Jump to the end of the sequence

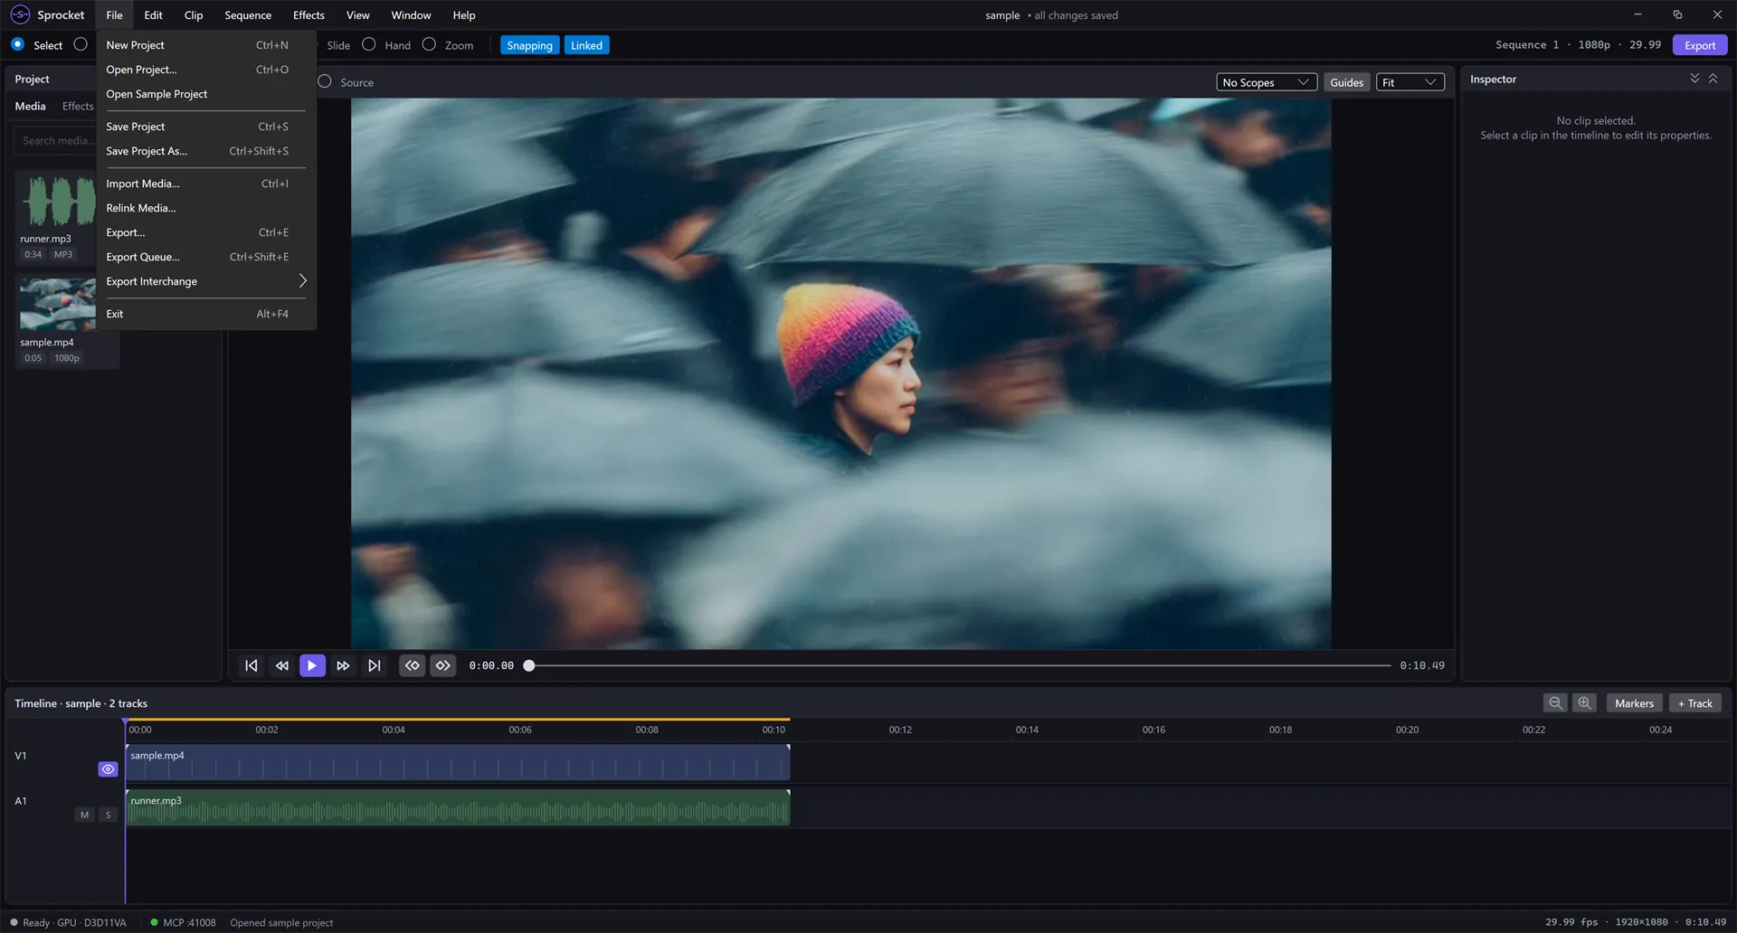click(x=374, y=665)
